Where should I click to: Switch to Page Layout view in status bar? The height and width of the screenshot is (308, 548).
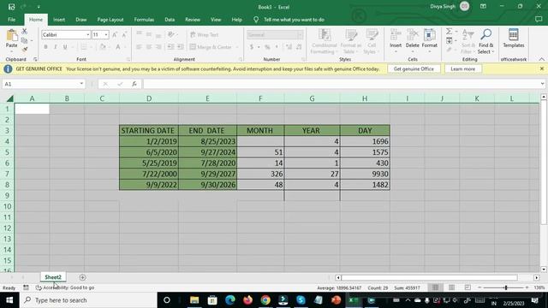pyautogui.click(x=451, y=287)
